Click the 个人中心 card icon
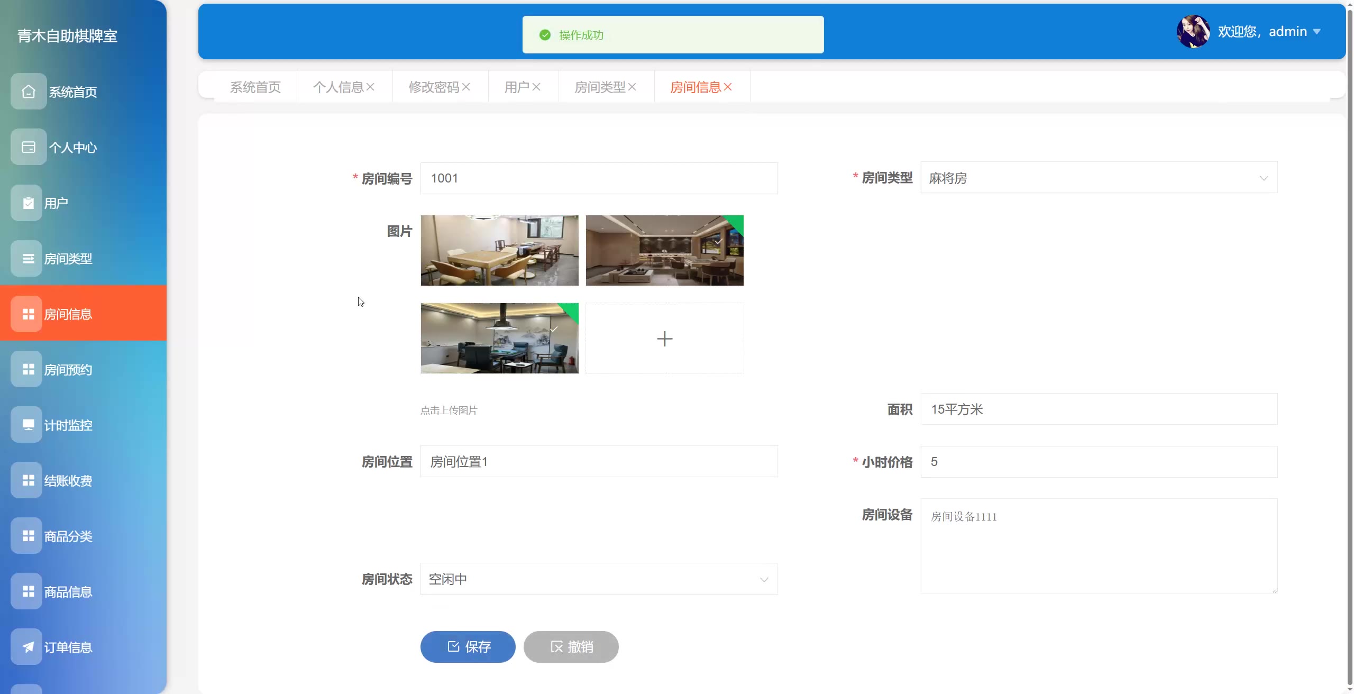The image size is (1354, 694). (x=29, y=147)
